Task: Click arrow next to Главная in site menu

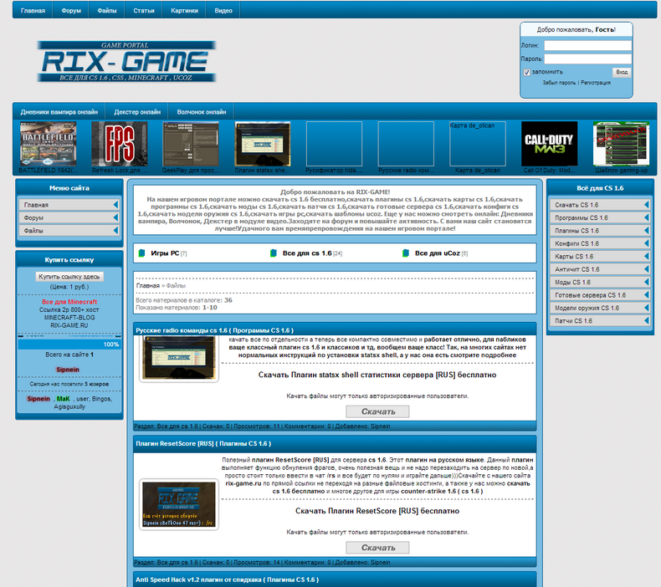Action: (x=115, y=205)
